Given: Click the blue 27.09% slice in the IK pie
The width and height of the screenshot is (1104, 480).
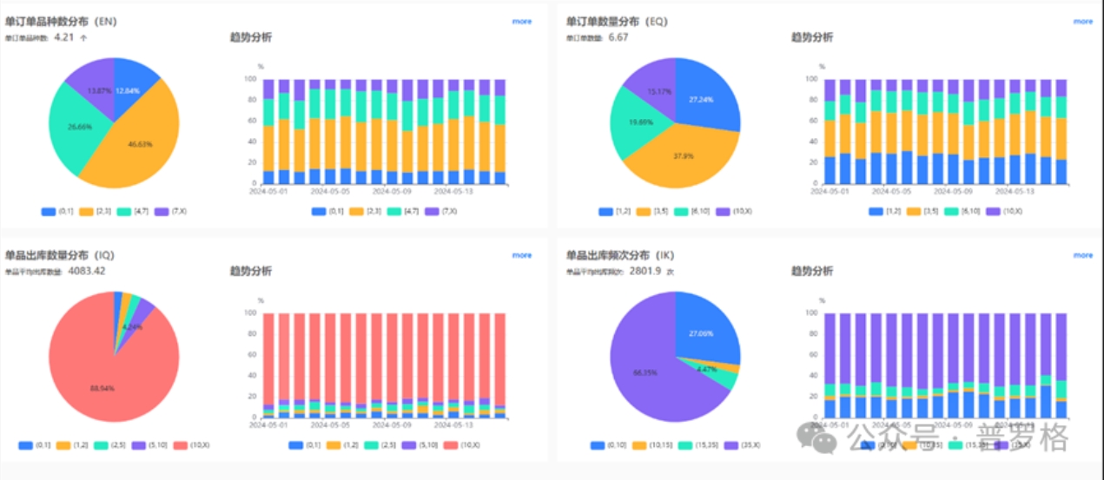Looking at the screenshot, I should pyautogui.click(x=705, y=330).
